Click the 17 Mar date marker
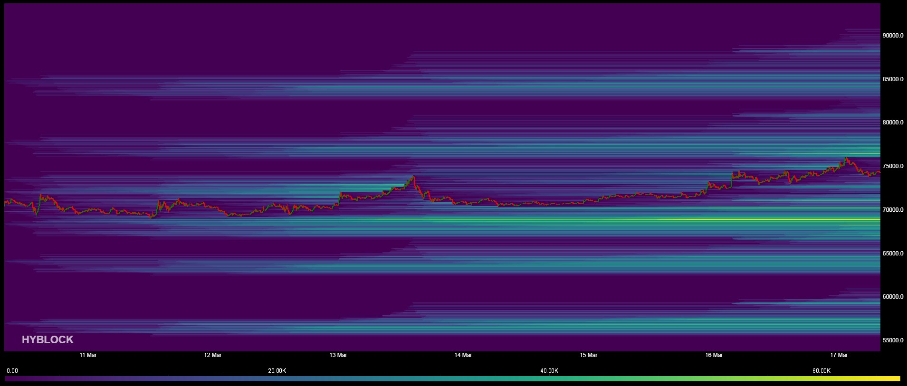 point(839,355)
